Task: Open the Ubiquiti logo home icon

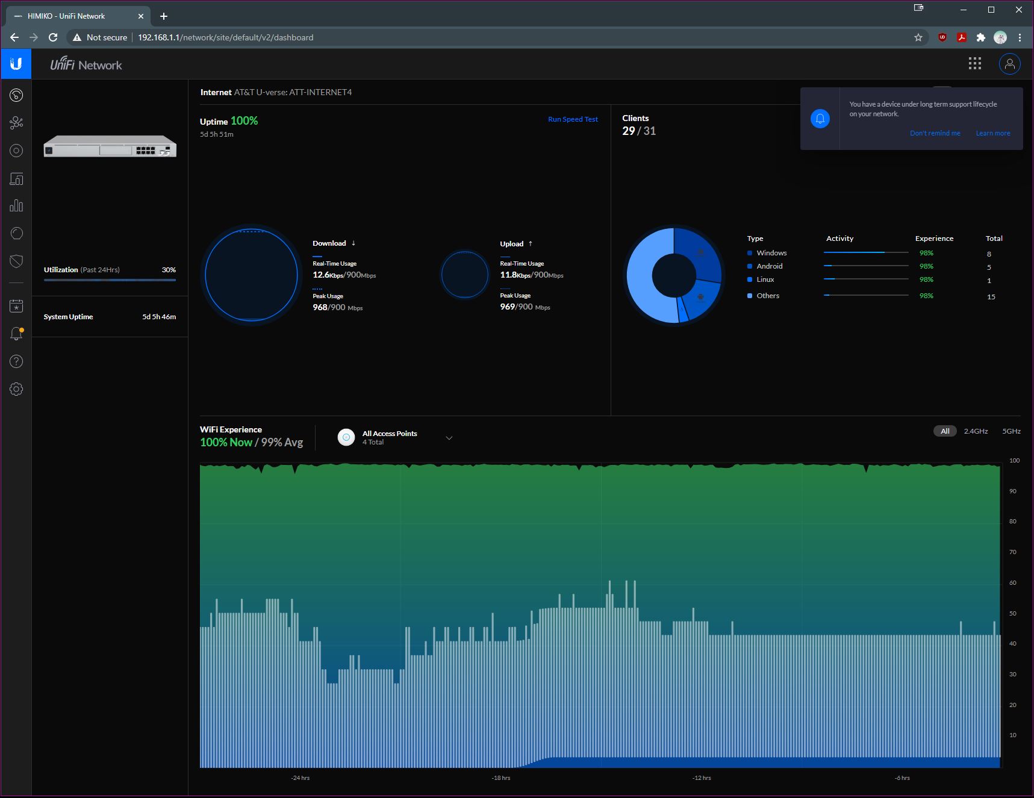Action: (16, 64)
